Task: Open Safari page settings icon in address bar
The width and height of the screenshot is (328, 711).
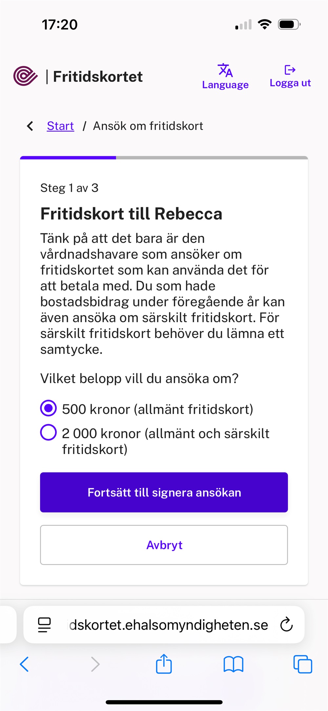Action: coord(45,625)
